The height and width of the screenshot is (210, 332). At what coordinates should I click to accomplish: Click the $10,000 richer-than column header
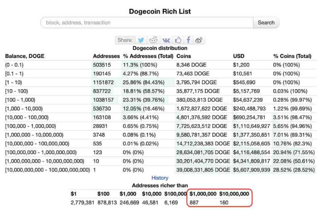click(x=151, y=194)
